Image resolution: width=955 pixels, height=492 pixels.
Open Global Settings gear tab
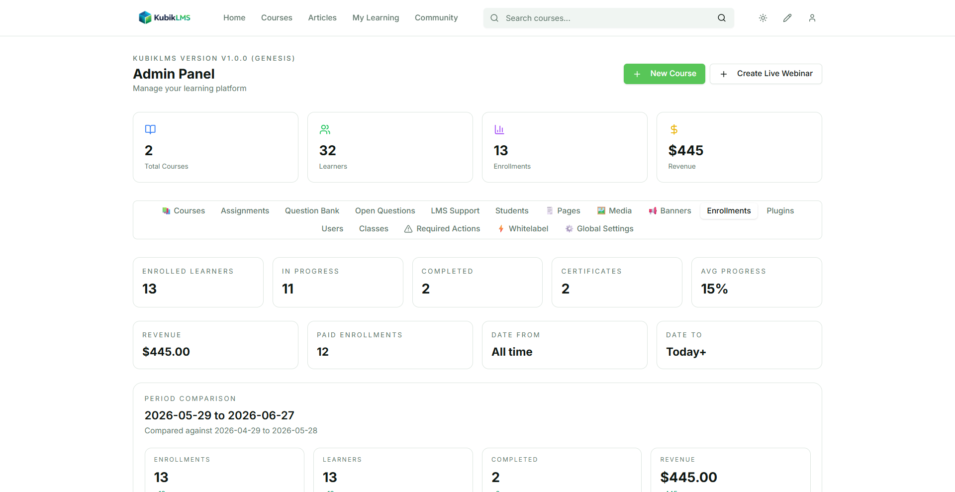click(599, 229)
